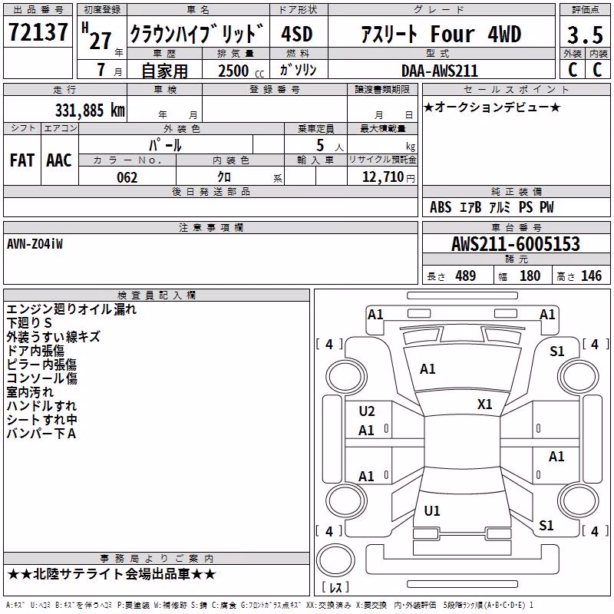
Task: Click door type 4SD
Action: [297, 34]
